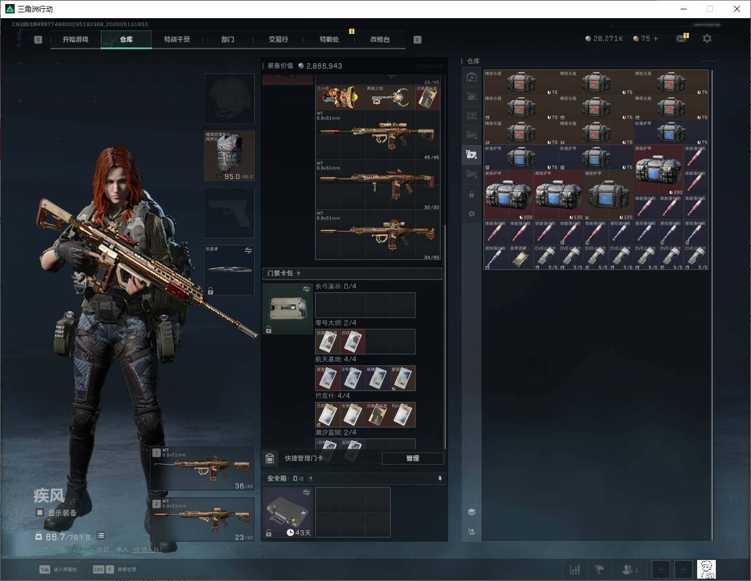Image resolution: width=751 pixels, height=581 pixels.
Task: Open the 交易行 tab
Action: [x=278, y=39]
